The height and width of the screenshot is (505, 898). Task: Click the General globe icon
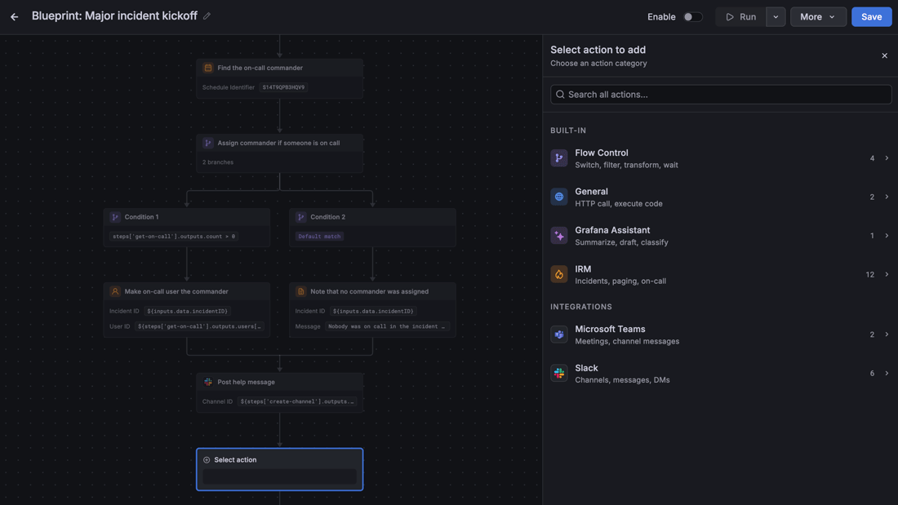(x=559, y=197)
